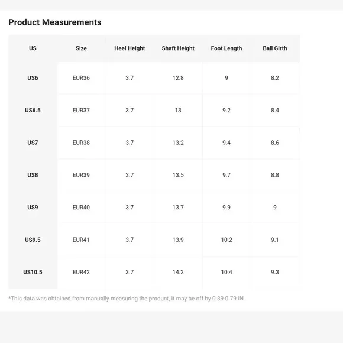Select the Foot Length column header
The image size is (343, 343).
(x=226, y=48)
